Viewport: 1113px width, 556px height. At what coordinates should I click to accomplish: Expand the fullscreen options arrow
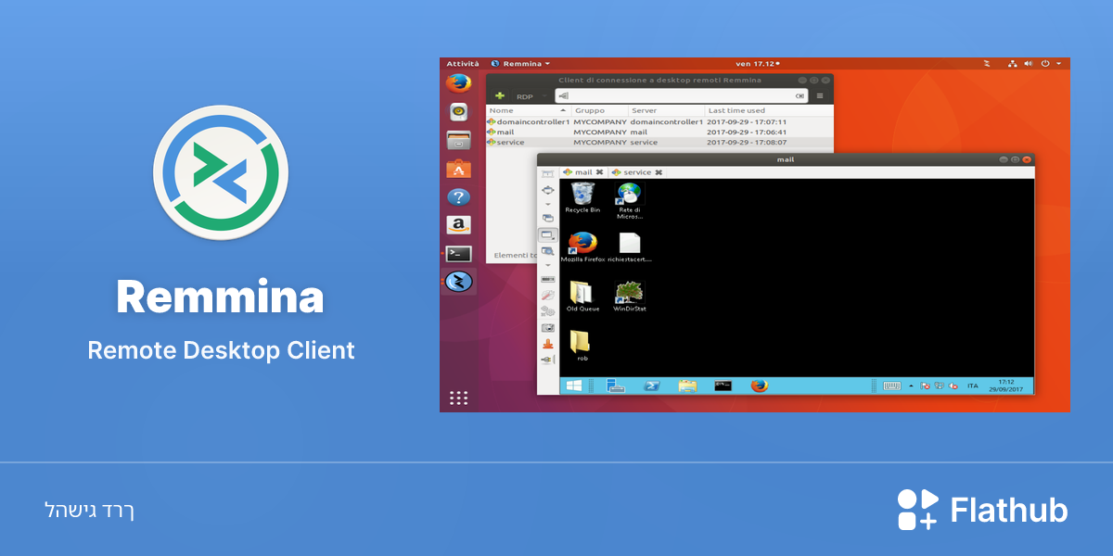(547, 205)
